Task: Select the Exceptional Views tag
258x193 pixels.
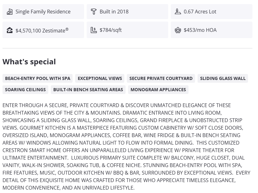Action: click(x=100, y=78)
